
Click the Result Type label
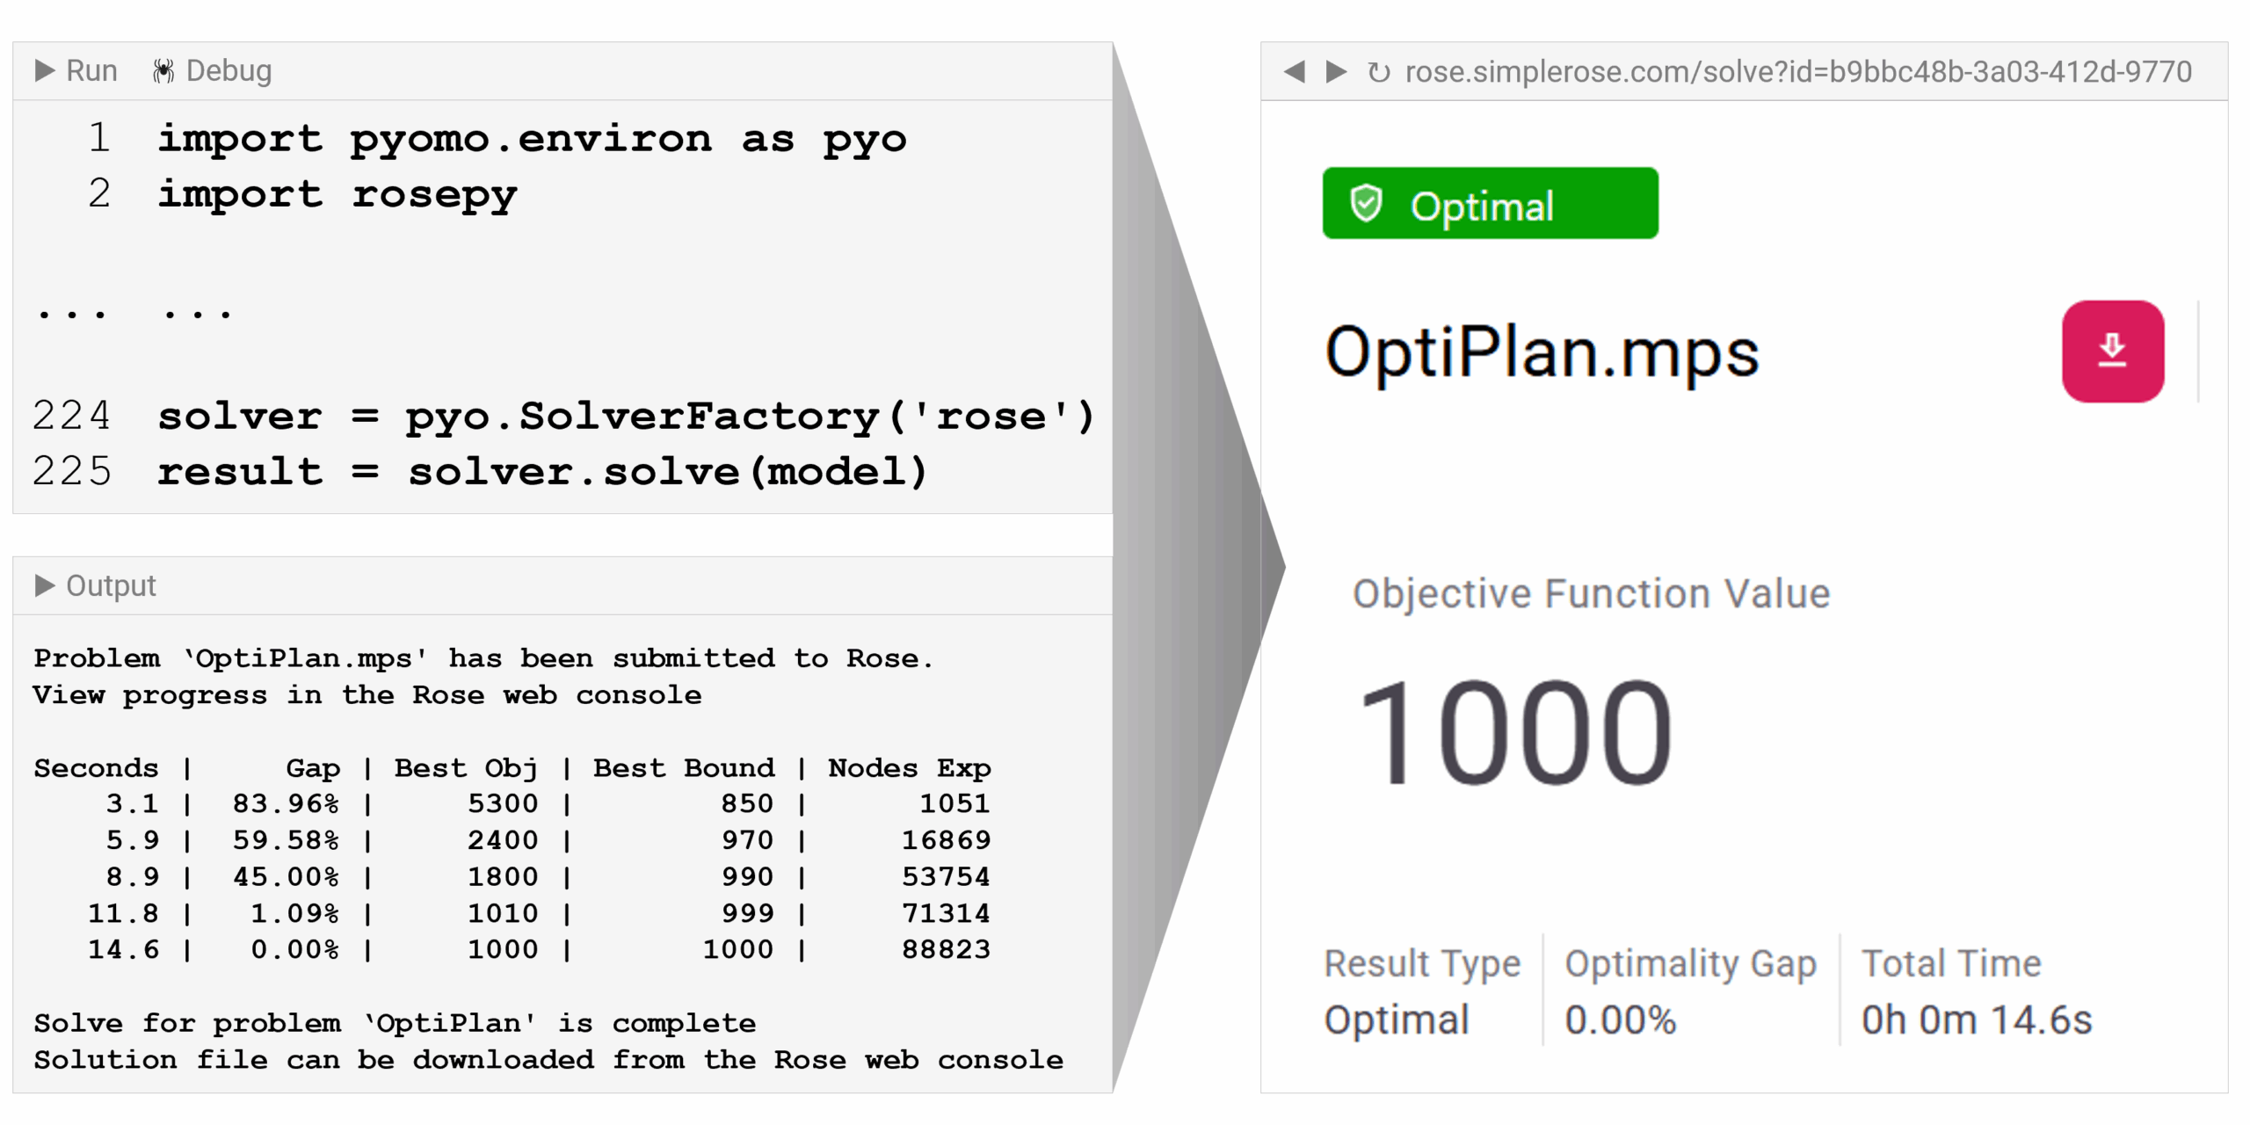[x=1422, y=964]
